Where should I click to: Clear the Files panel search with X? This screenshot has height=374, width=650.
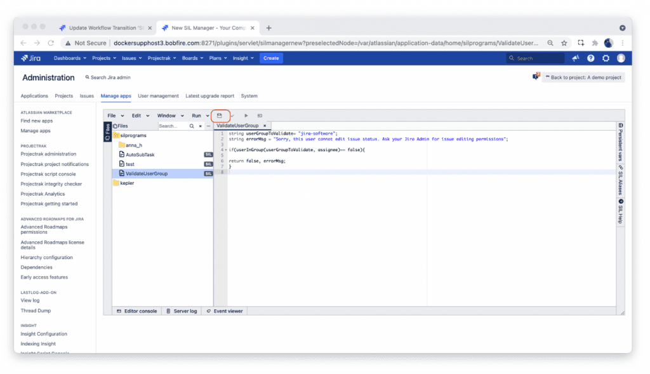(x=200, y=126)
